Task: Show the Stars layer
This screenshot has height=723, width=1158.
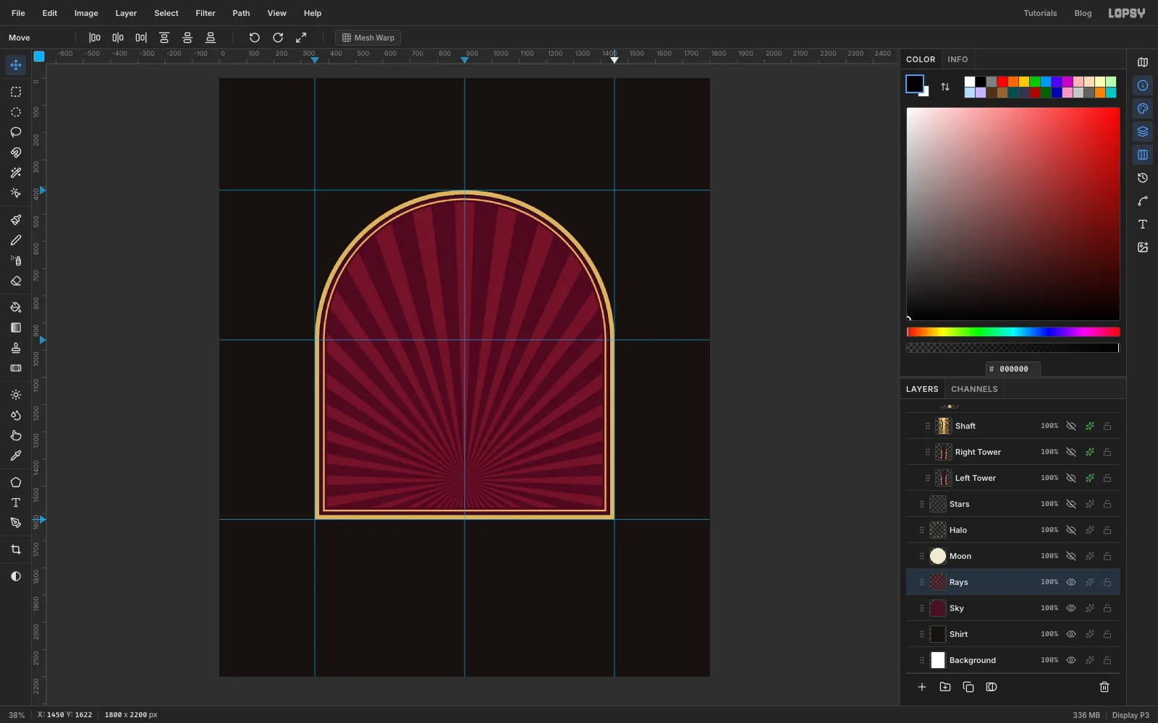Action: click(1071, 504)
